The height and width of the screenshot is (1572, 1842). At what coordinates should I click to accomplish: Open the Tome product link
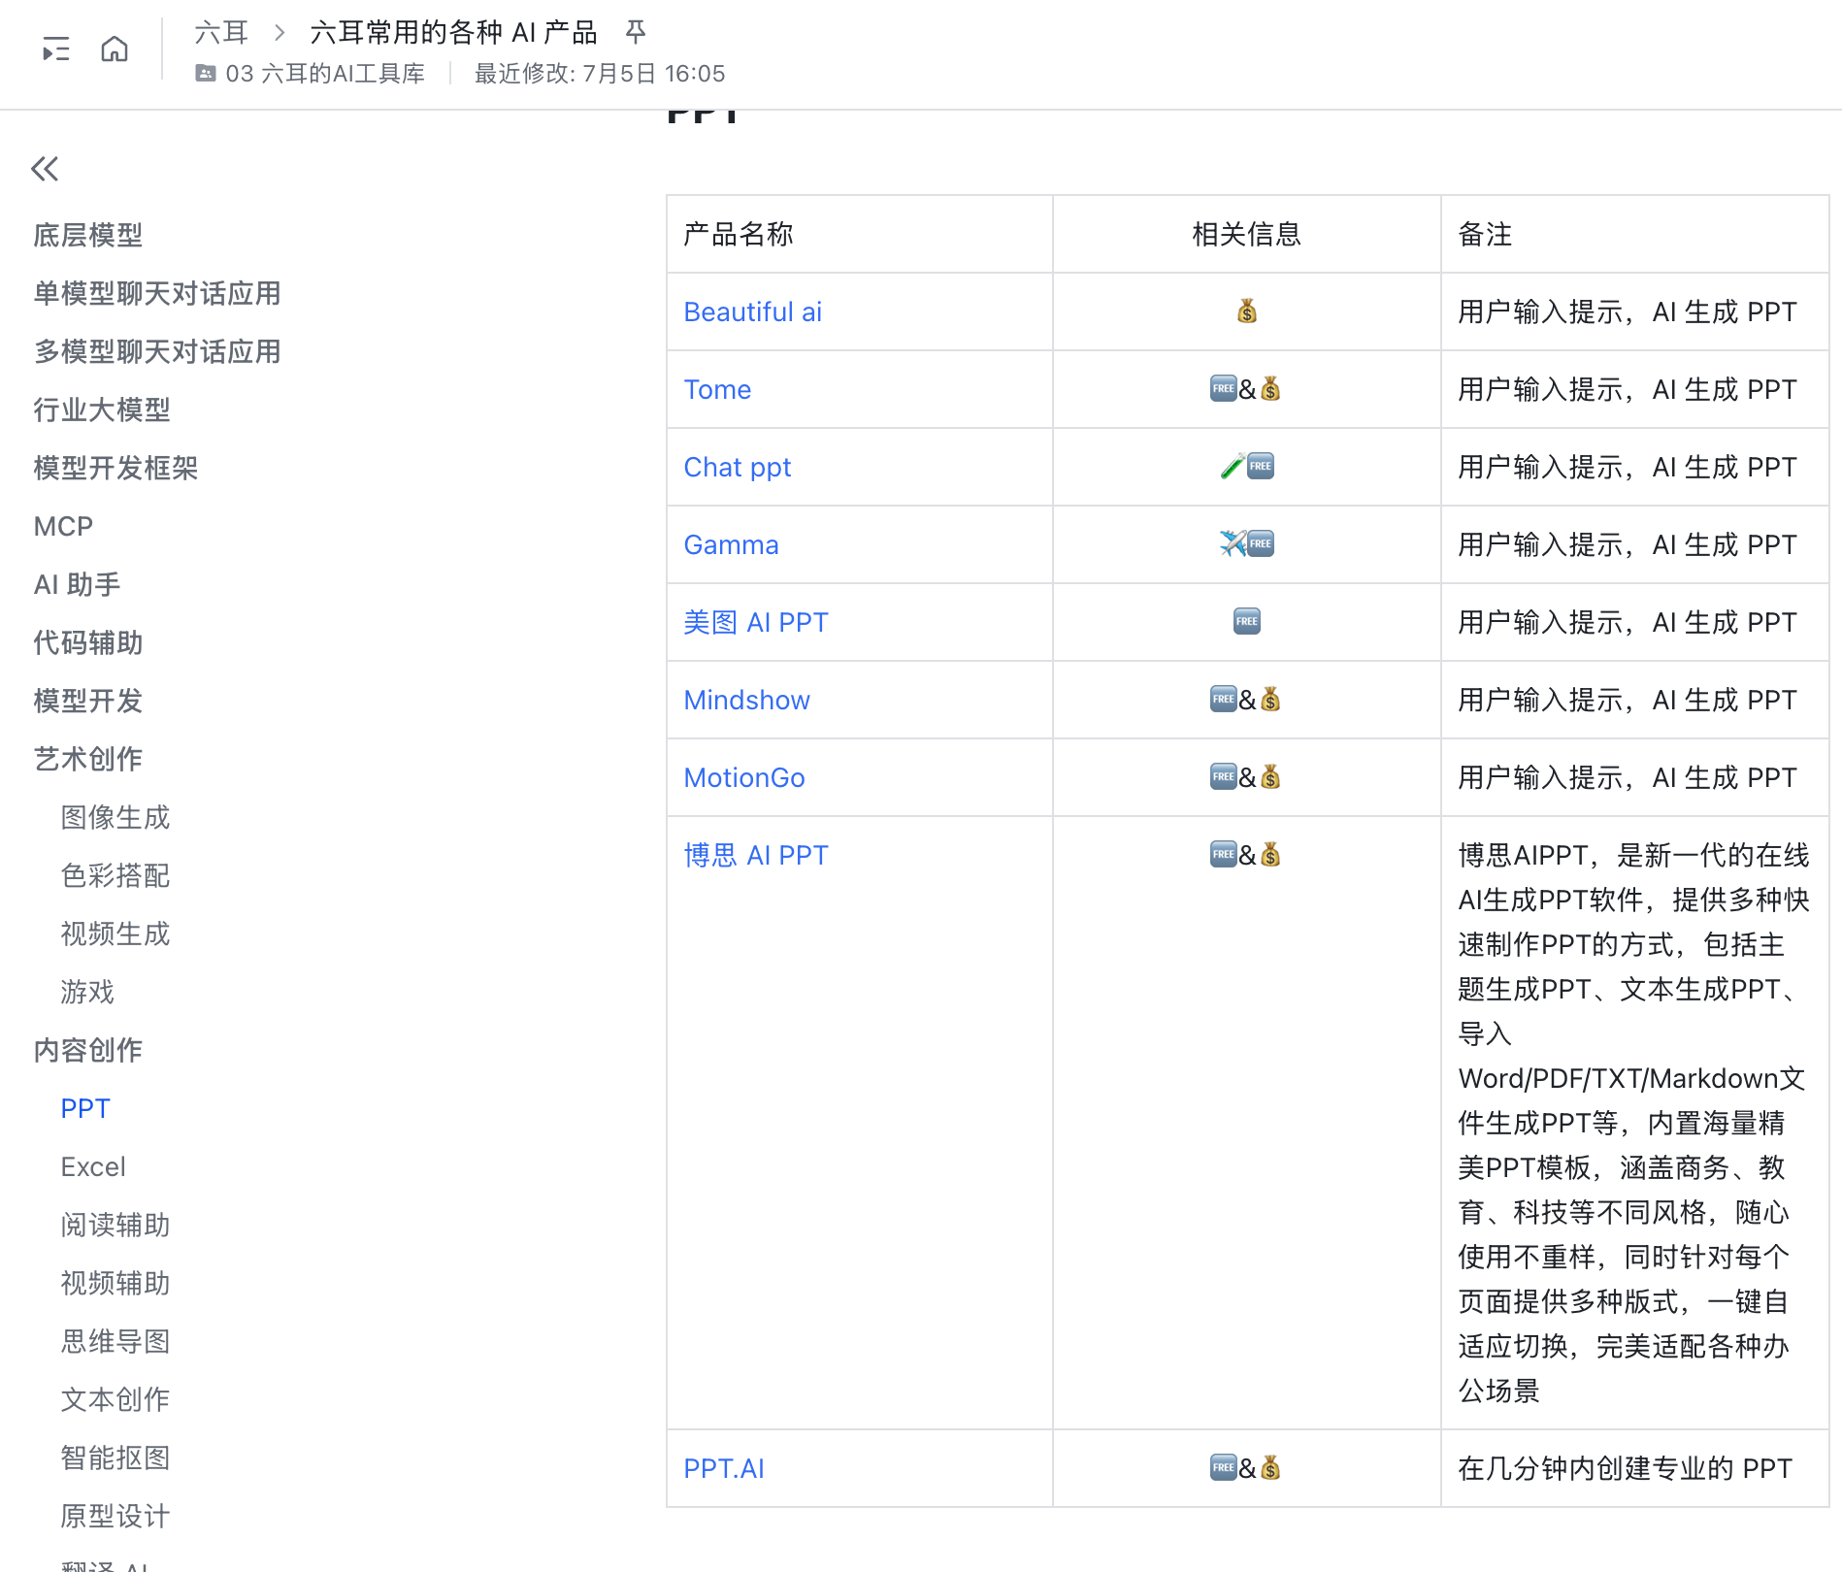pyautogui.click(x=716, y=389)
